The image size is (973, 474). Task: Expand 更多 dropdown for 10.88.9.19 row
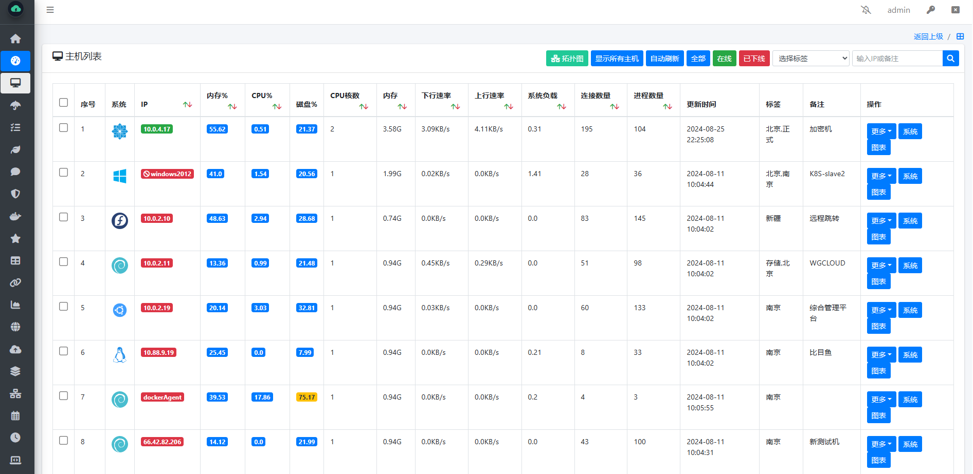pyautogui.click(x=881, y=355)
